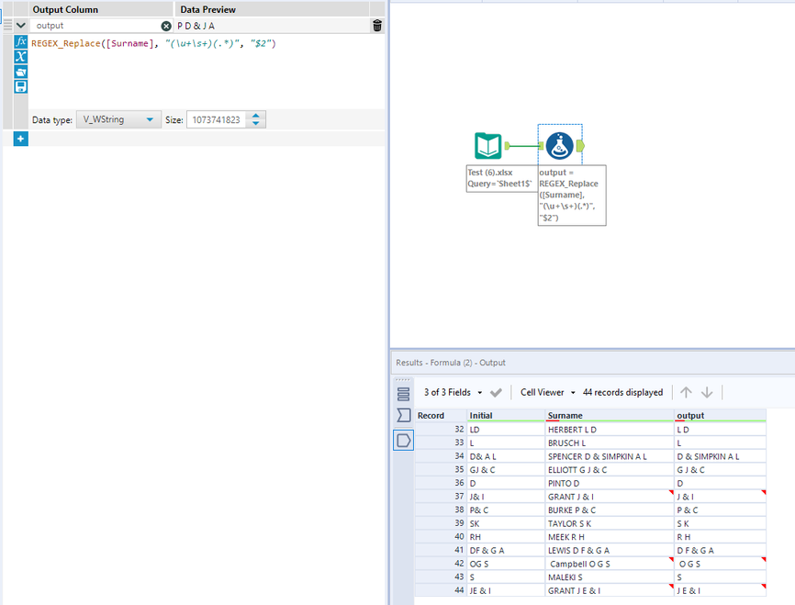Select the Input Data tool on canvas
Screen dimensions: 795x605
click(487, 146)
